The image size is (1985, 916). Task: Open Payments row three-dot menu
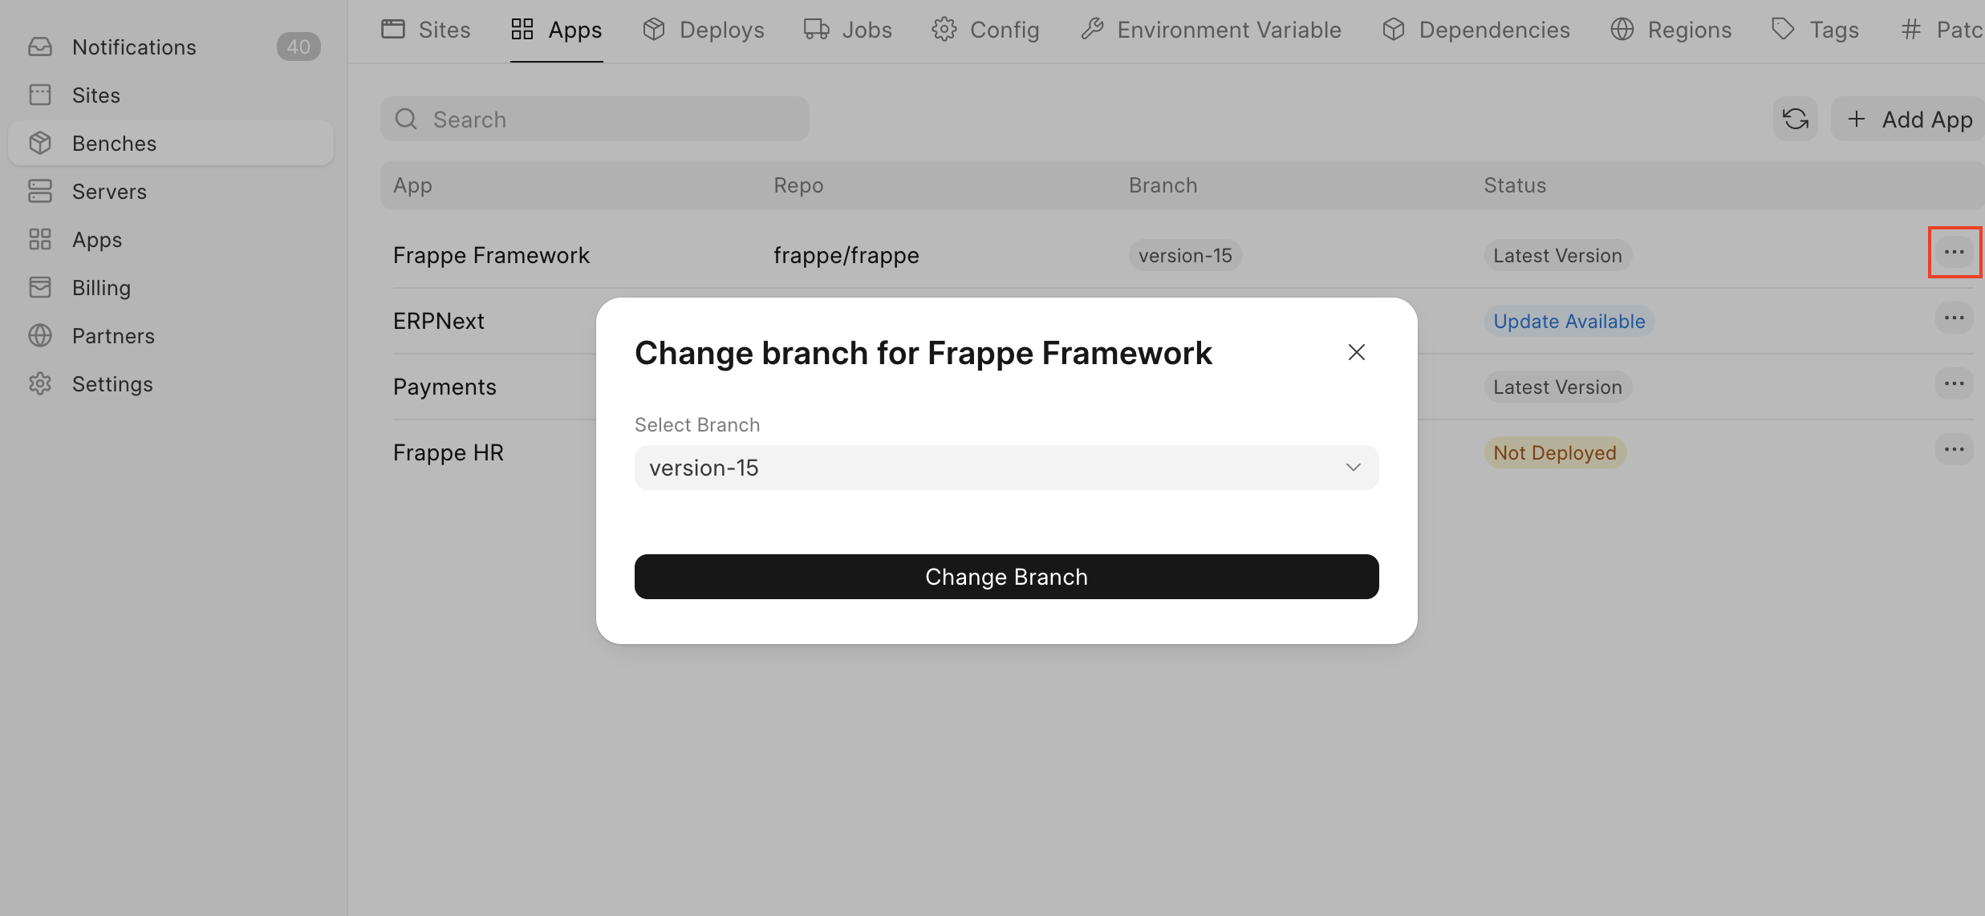point(1954,384)
